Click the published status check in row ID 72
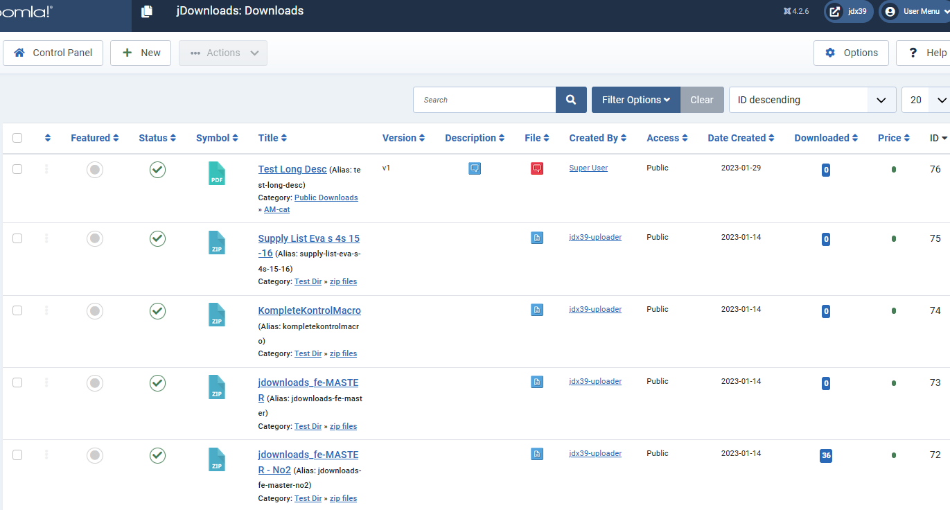 [x=158, y=455]
